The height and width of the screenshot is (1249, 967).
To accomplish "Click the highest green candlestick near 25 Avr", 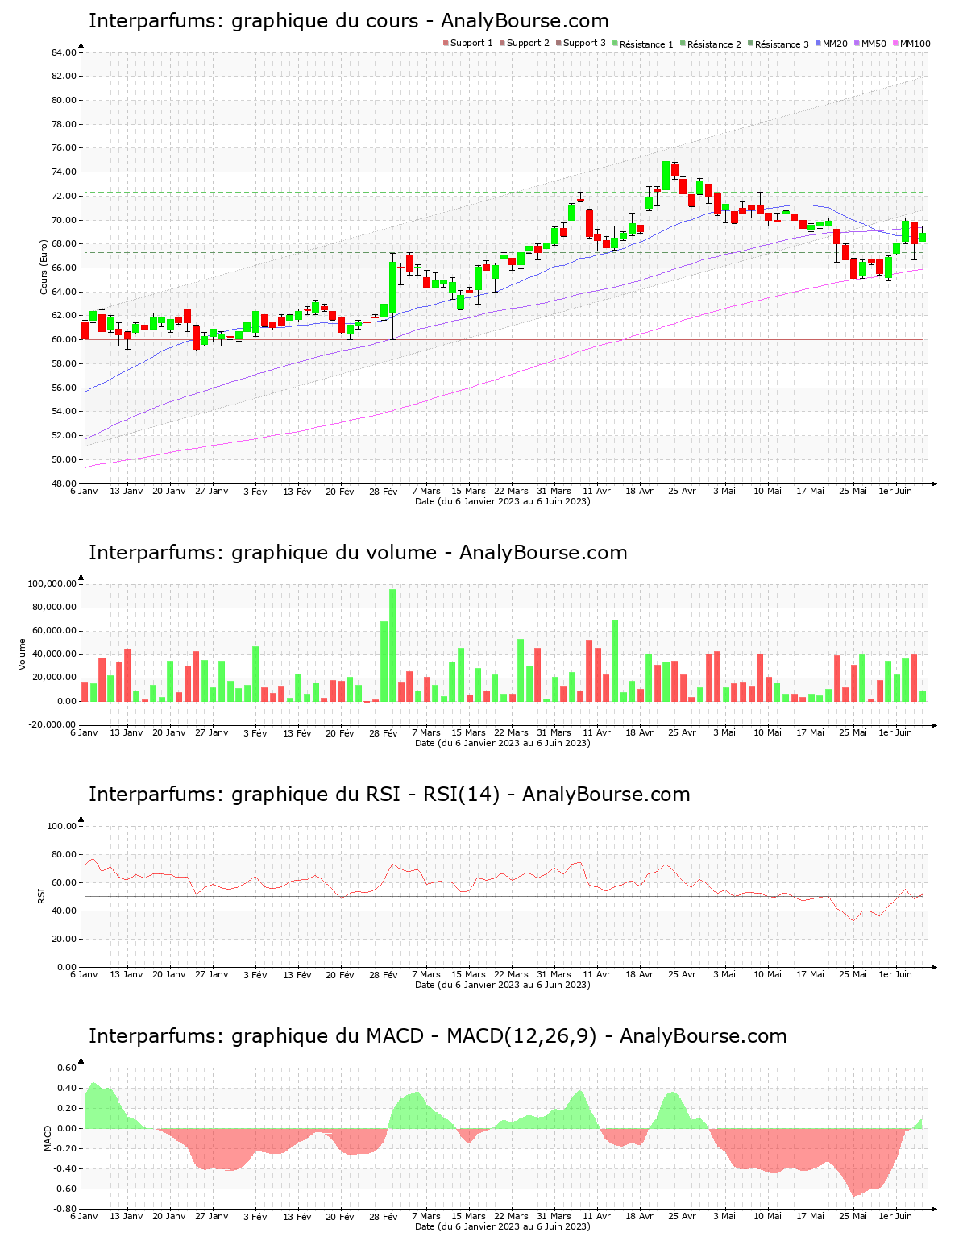I will (x=666, y=175).
